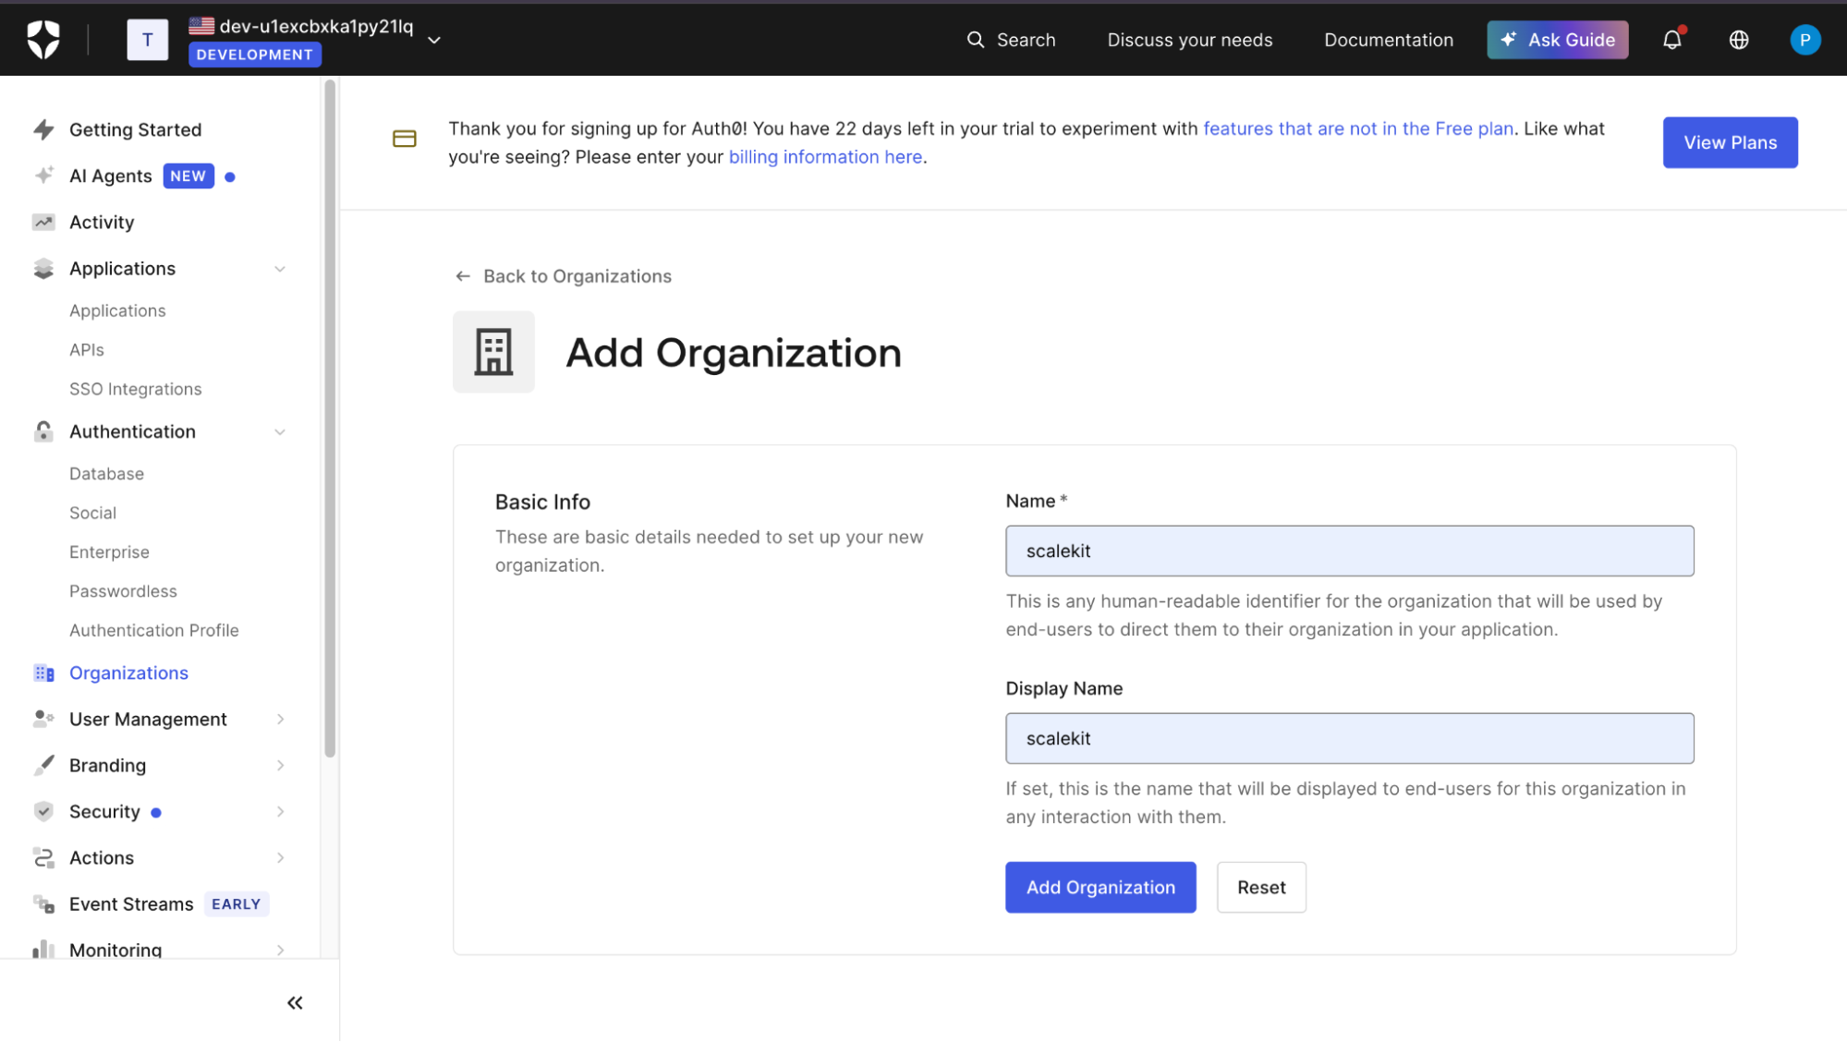Click the search magnifier icon

(976, 40)
